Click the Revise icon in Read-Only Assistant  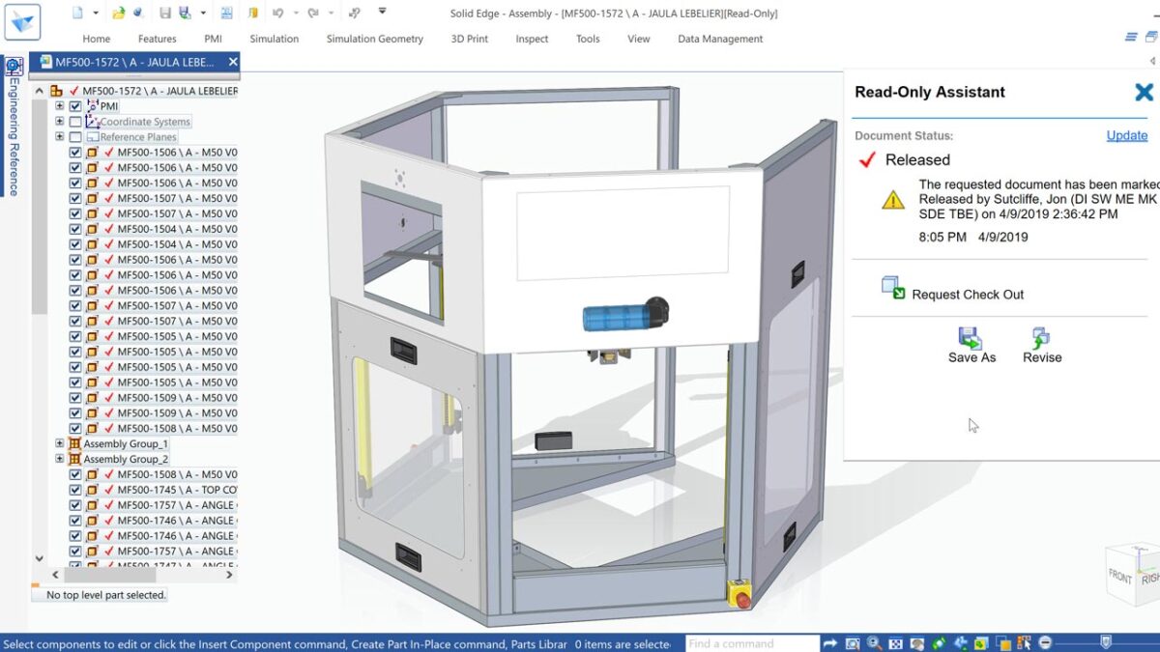(1042, 346)
